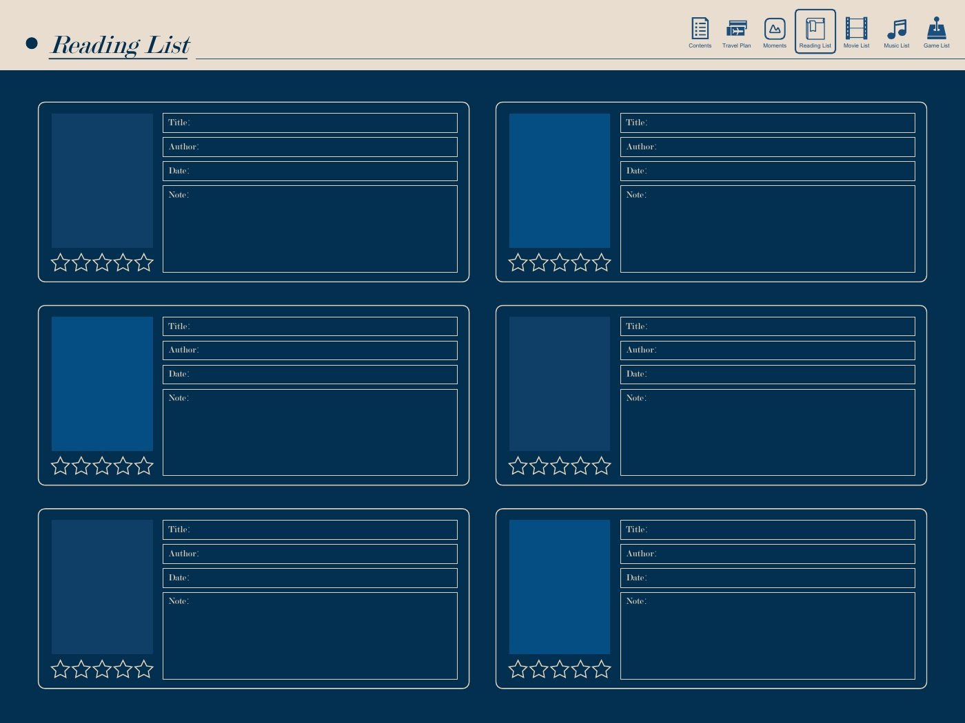Click the Note box in the top-left card
Image resolution: width=965 pixels, height=723 pixels.
pos(310,229)
